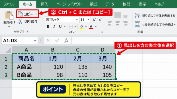Click the cell with value 98
This screenshot has height=99, width=177.
[x=53, y=75]
